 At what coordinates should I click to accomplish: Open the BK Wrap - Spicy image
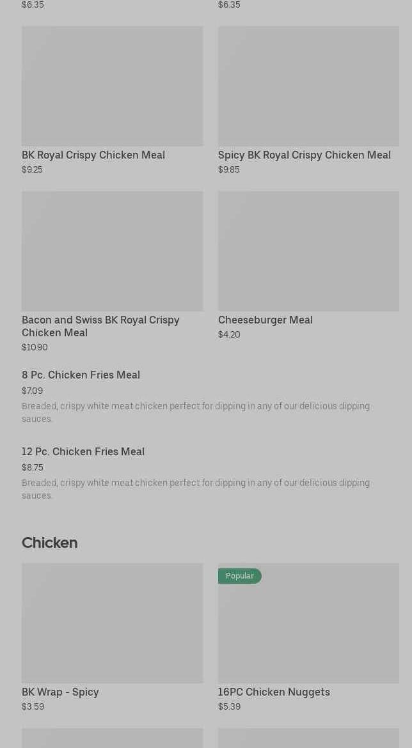(x=112, y=623)
